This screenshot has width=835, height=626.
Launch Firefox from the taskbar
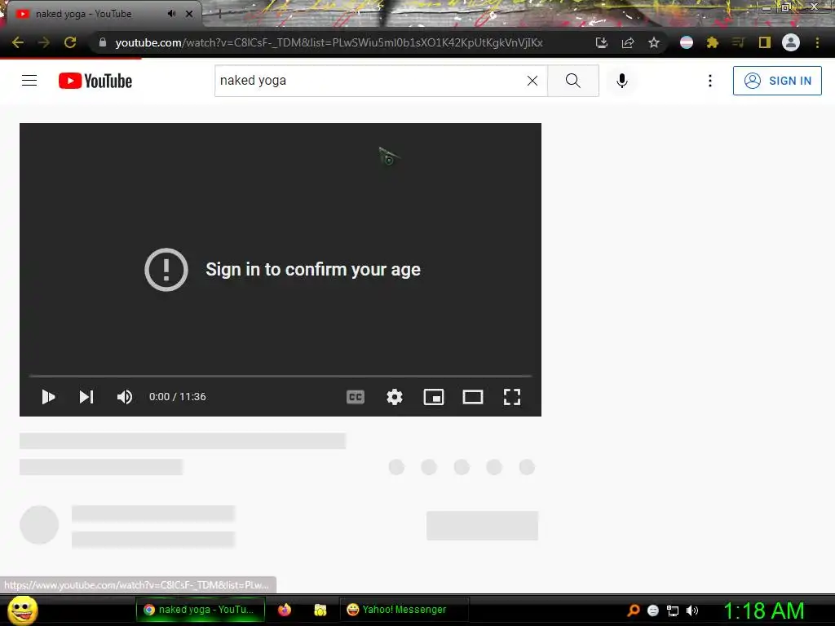(285, 610)
